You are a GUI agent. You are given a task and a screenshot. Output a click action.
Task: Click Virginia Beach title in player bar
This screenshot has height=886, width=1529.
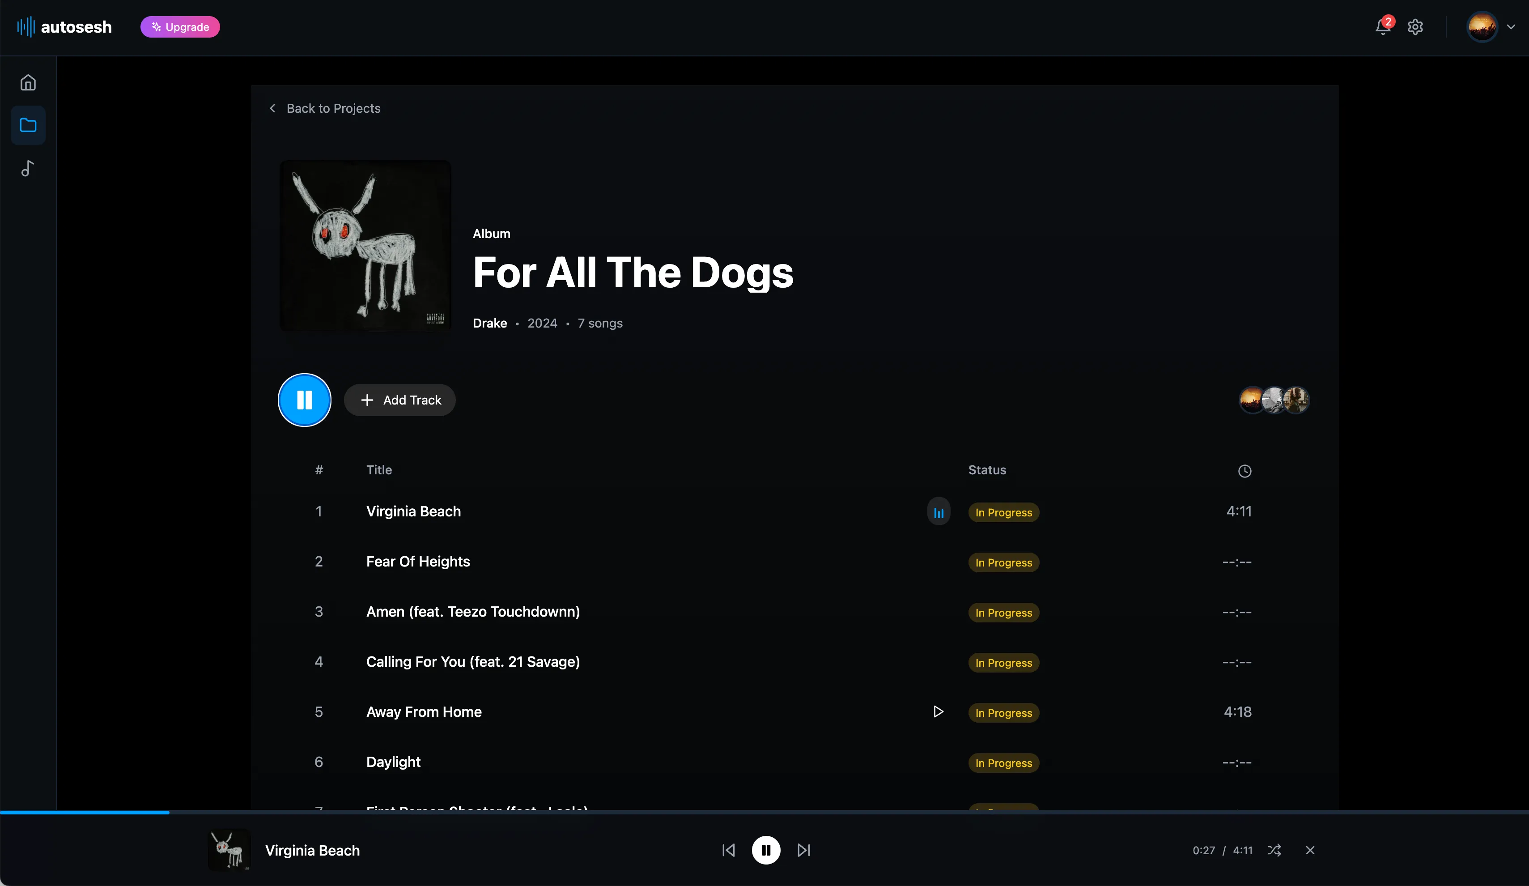coord(313,850)
